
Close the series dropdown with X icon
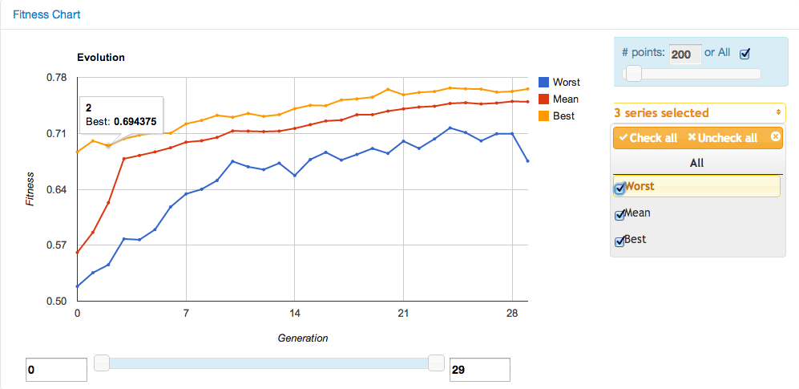775,137
